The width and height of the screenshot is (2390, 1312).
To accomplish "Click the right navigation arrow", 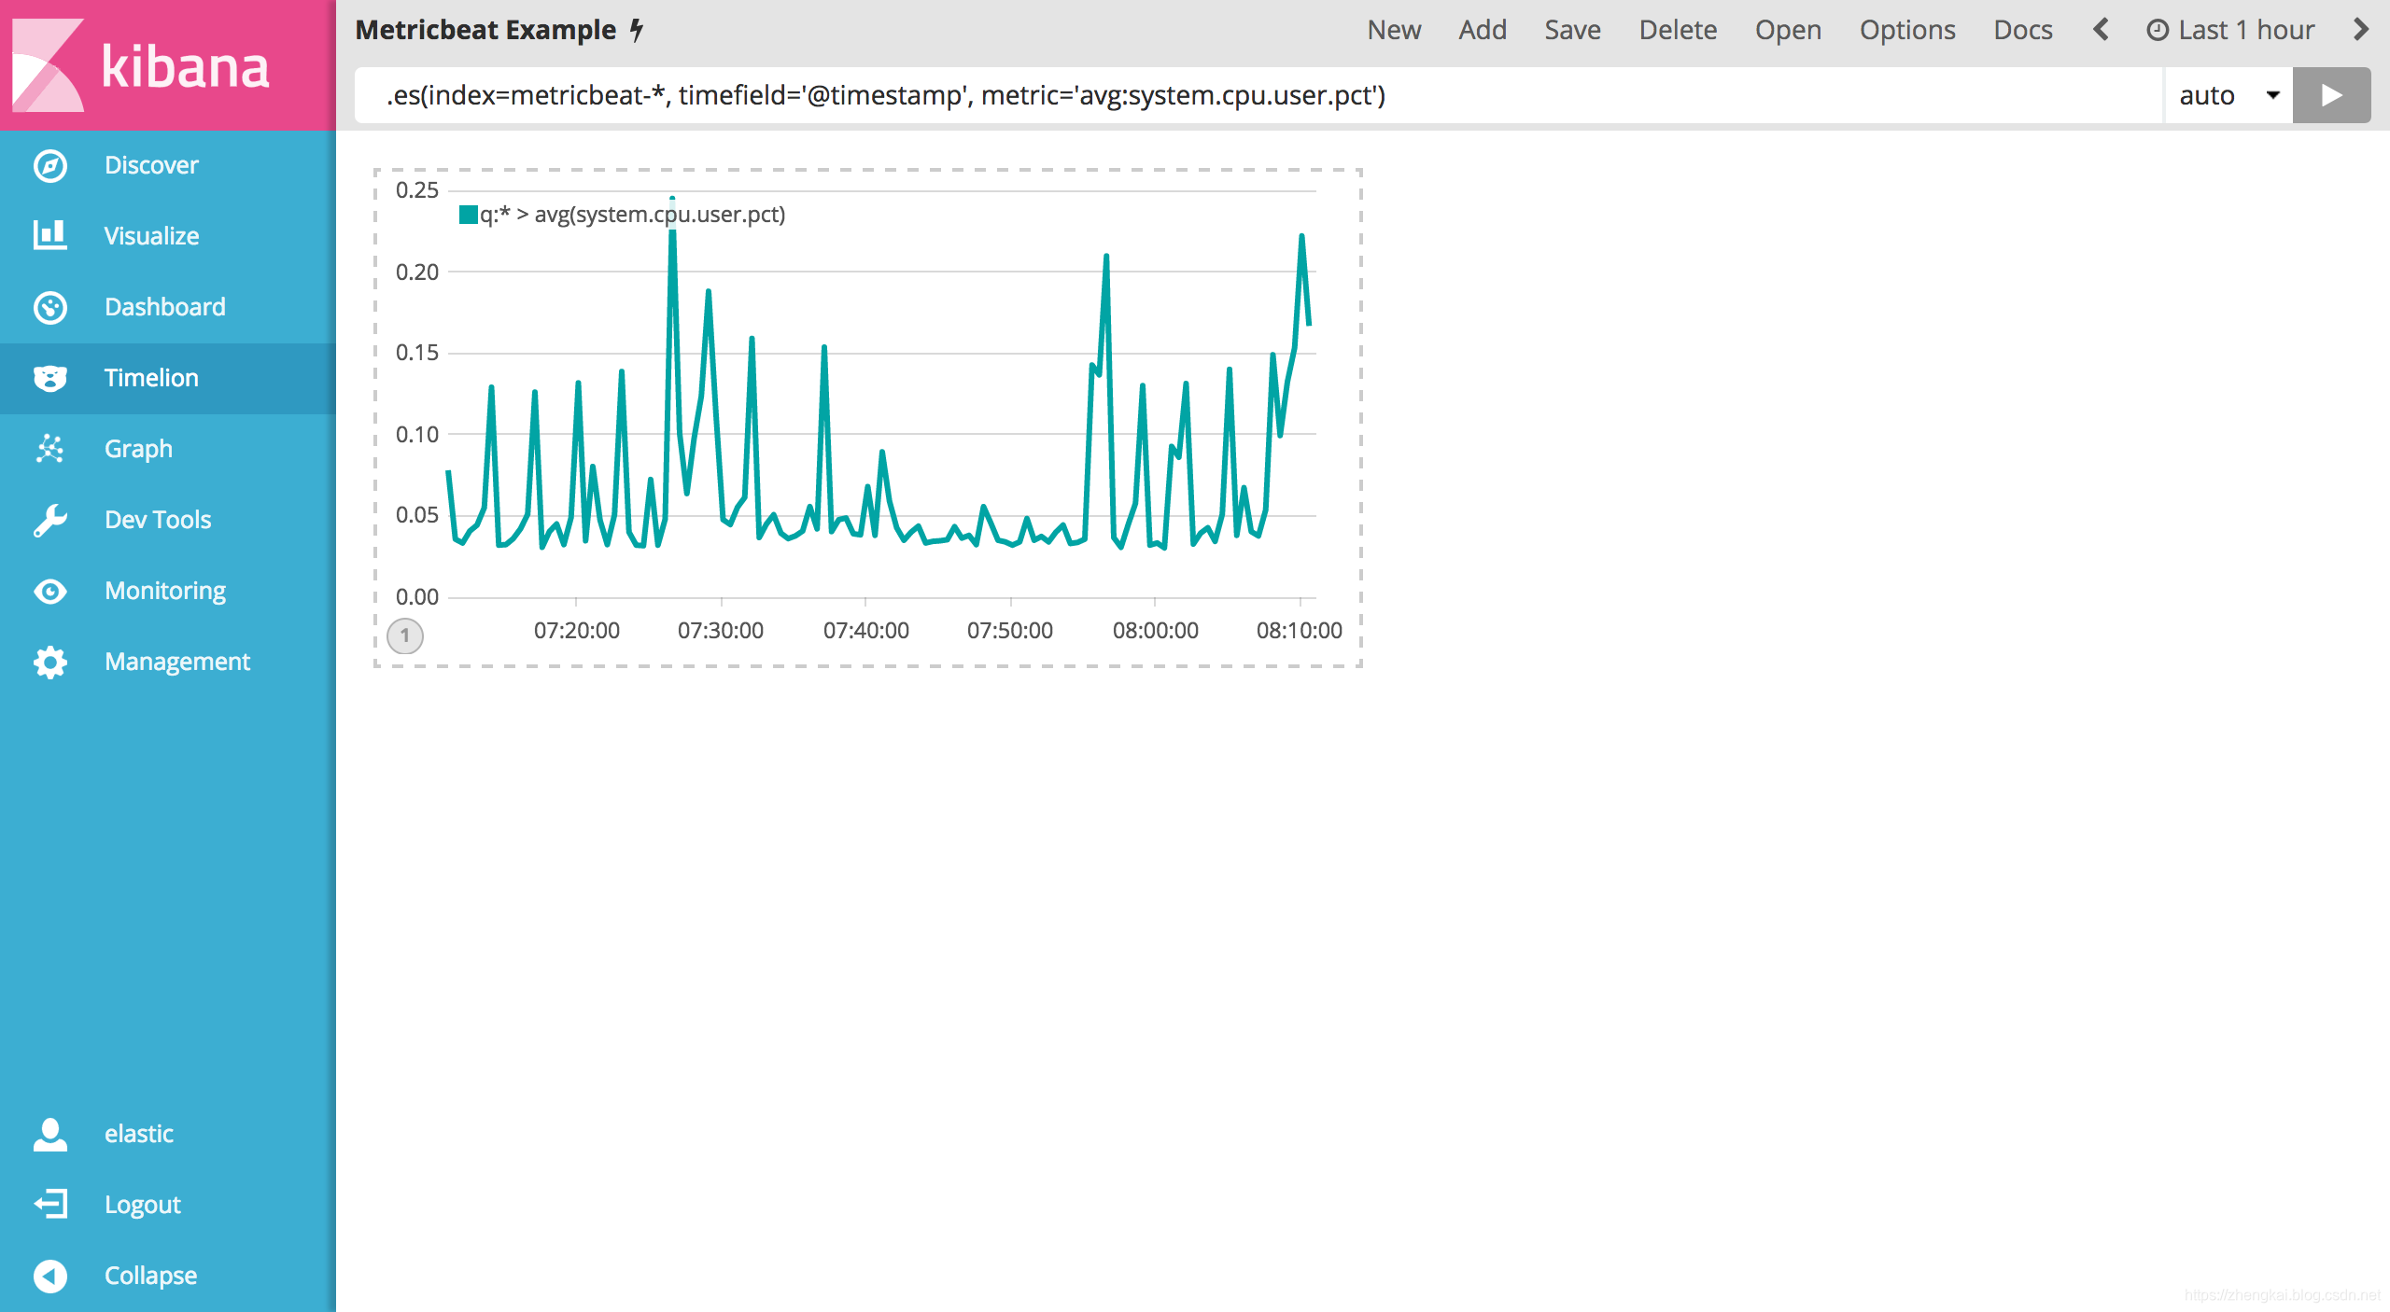I will coord(2363,29).
